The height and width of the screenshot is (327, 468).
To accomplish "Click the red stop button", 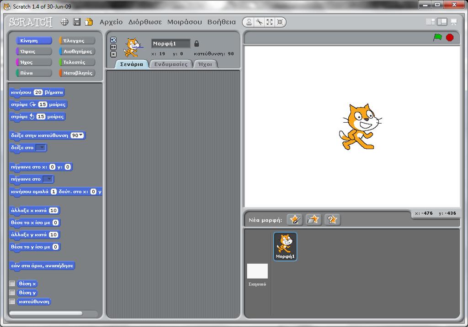I will (x=450, y=37).
